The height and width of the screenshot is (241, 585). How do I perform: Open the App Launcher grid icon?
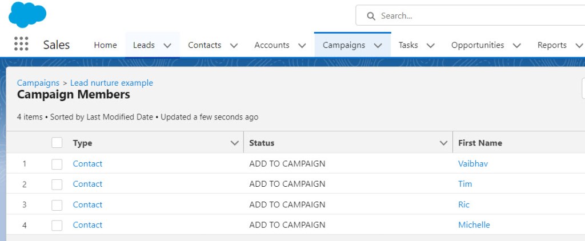21,45
